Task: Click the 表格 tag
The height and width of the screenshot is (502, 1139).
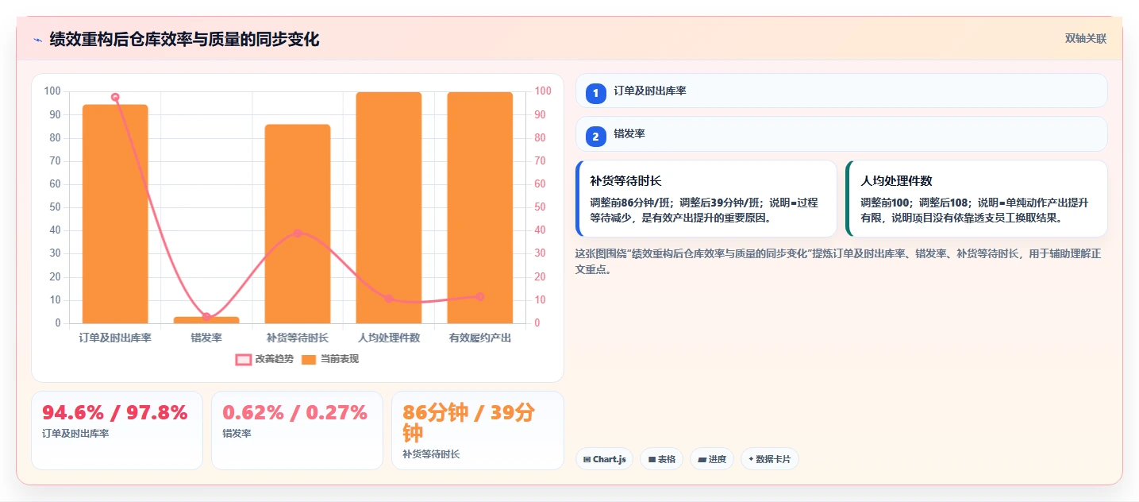Action: tap(661, 459)
